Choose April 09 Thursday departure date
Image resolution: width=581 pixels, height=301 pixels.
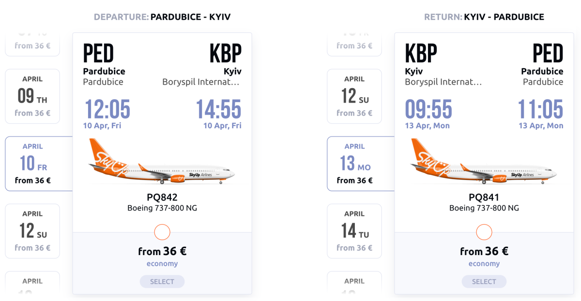pyautogui.click(x=32, y=96)
